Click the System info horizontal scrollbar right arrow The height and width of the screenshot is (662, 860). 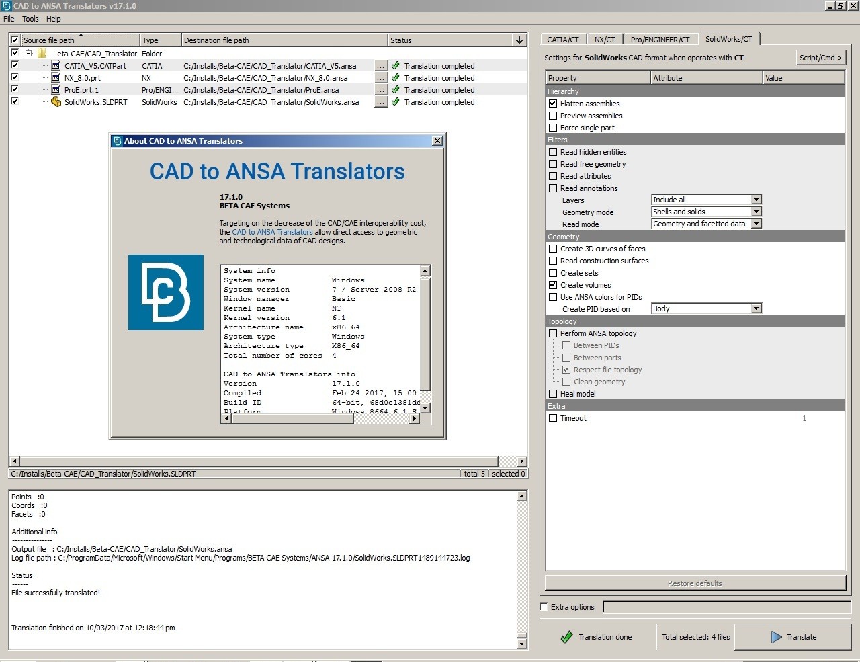click(415, 418)
